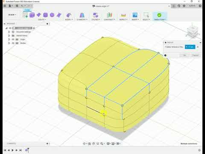Jump to timeline start
The width and height of the screenshot is (205, 154).
point(5,150)
